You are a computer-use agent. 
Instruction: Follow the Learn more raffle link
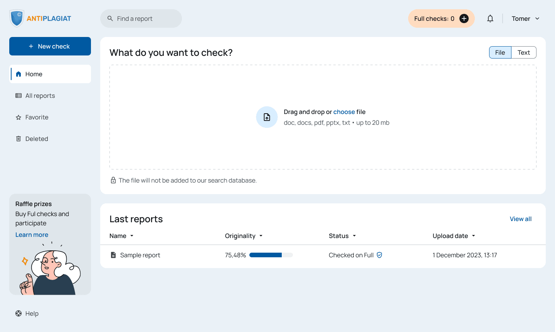pyautogui.click(x=32, y=235)
